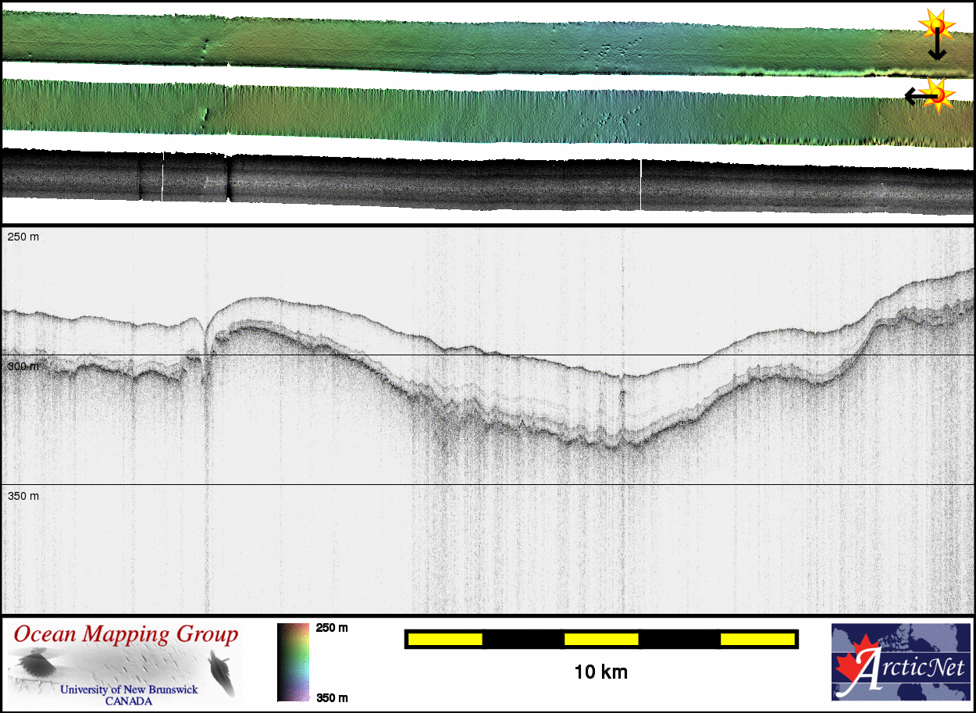Click the 350 m legend label
Screen dimensions: 976x713
332,697
